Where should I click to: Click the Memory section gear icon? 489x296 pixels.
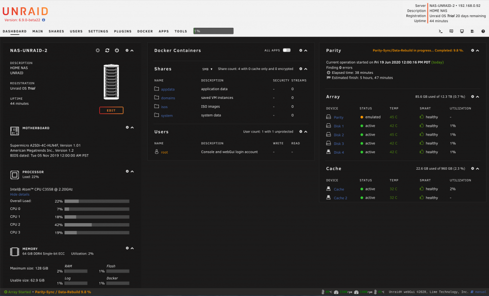(127, 248)
